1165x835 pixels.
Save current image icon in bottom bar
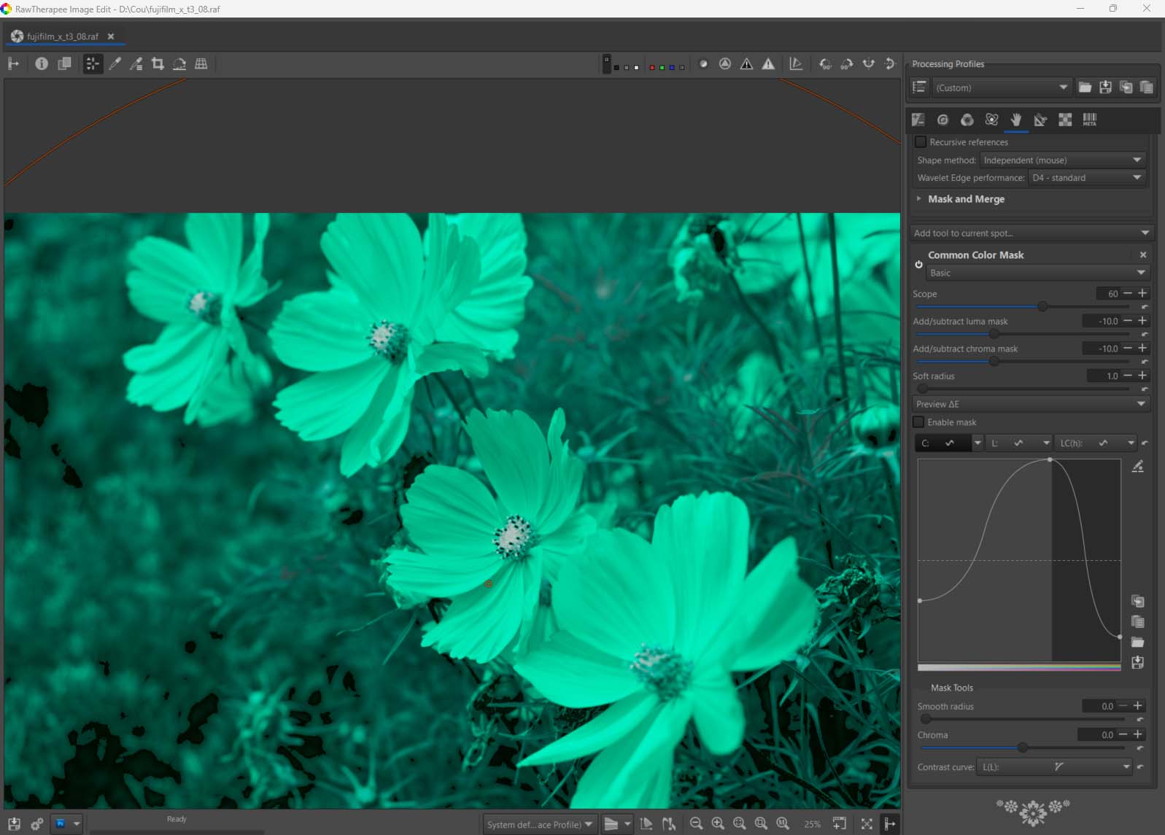point(14,823)
